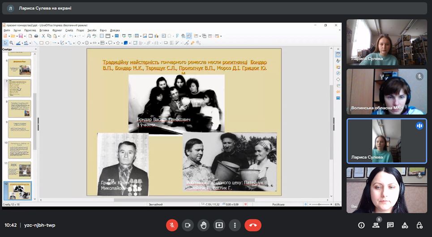Image resolution: width=432 pixels, height=237 pixels.
Task: Open the host controls lock icon
Action: pos(419,225)
